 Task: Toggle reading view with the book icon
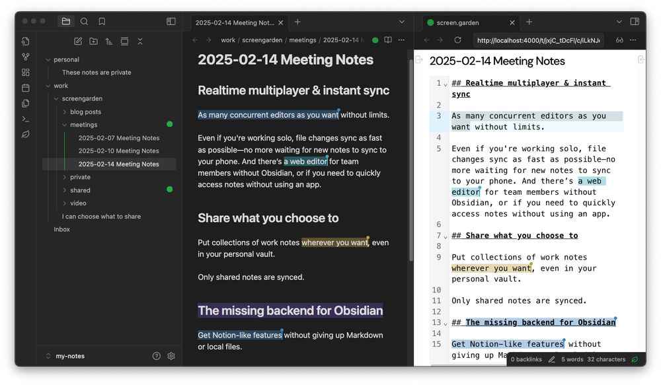pyautogui.click(x=388, y=40)
